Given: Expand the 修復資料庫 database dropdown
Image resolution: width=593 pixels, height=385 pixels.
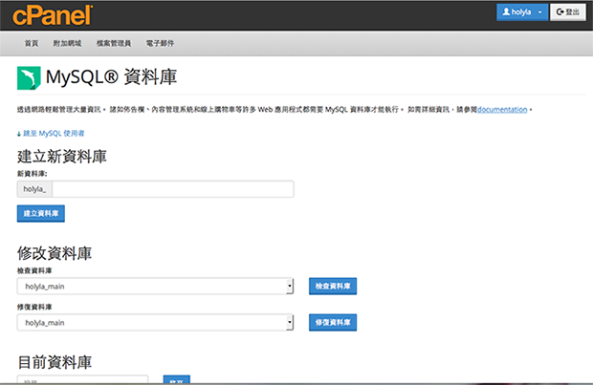Looking at the screenshot, I should coord(155,323).
